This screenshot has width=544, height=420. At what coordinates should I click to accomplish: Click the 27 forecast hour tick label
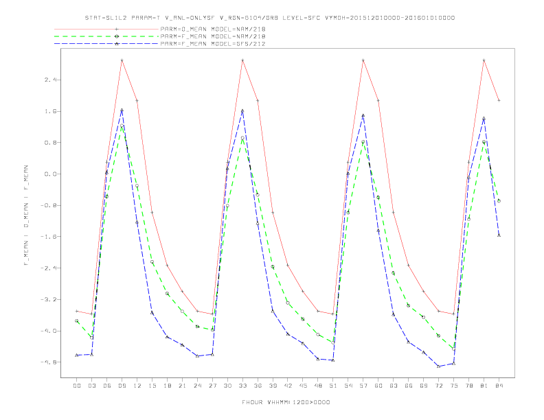click(x=212, y=386)
